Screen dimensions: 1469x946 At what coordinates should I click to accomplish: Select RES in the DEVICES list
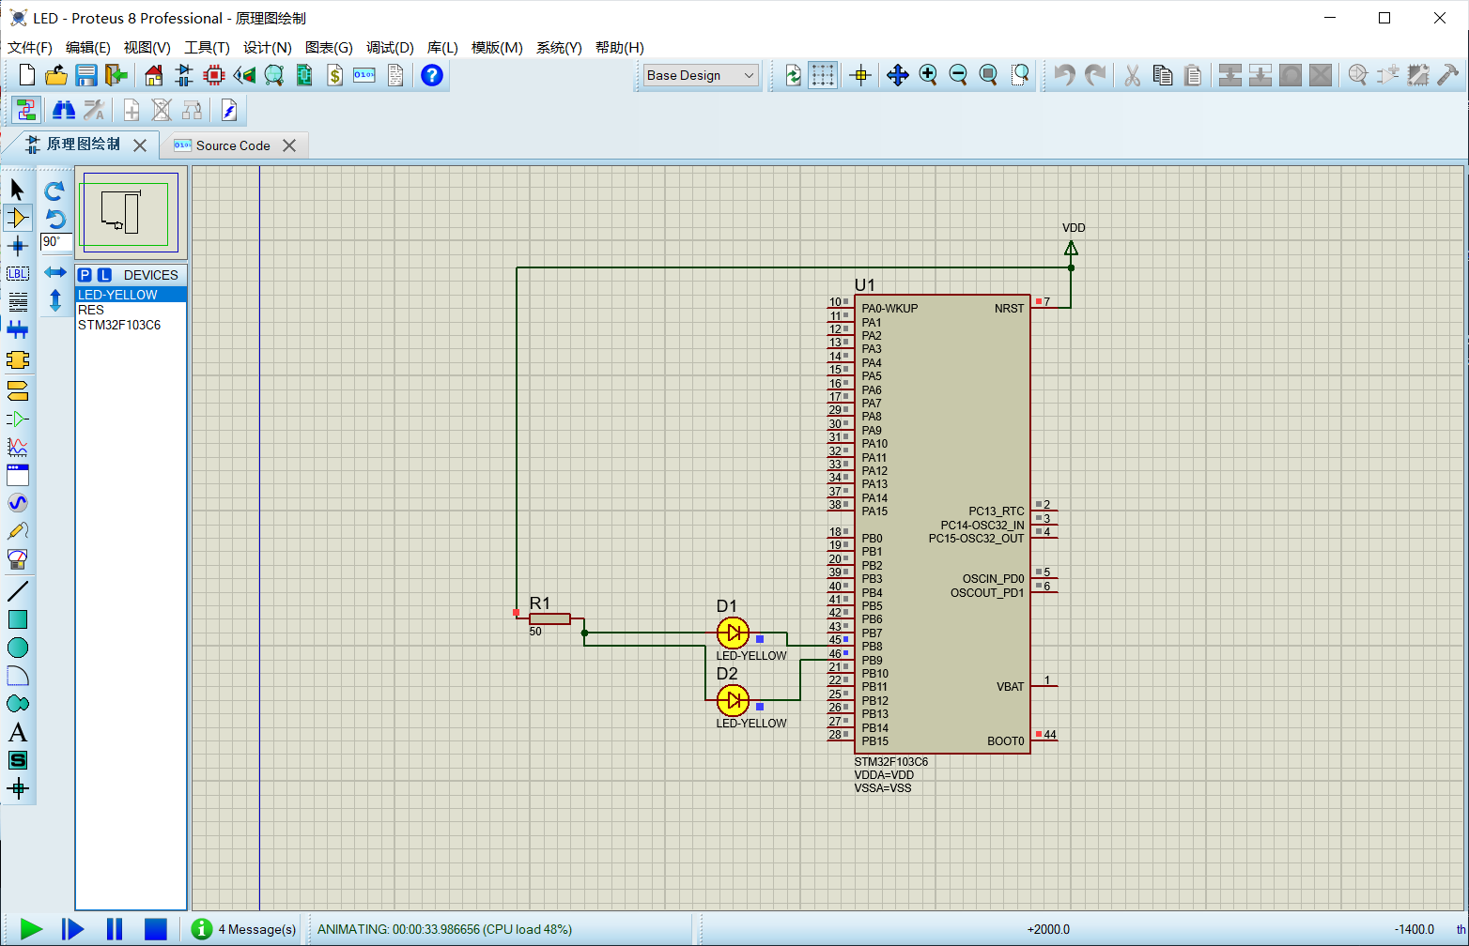click(x=90, y=310)
